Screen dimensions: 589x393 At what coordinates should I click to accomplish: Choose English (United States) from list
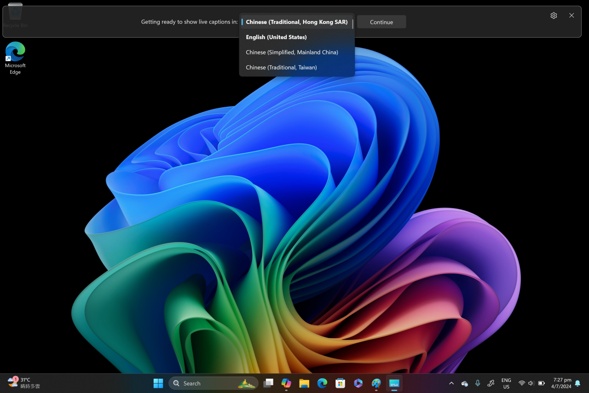click(x=276, y=37)
